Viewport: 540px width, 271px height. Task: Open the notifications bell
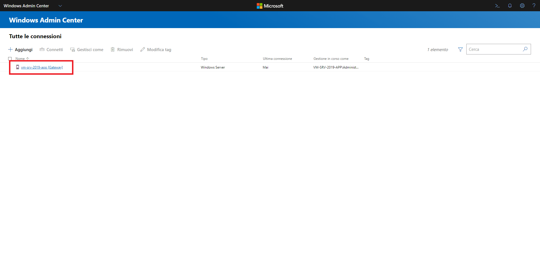[x=510, y=6]
